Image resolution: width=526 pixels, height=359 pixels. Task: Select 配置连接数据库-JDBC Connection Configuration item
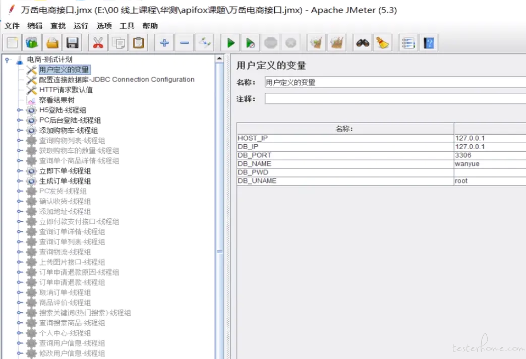coord(116,80)
